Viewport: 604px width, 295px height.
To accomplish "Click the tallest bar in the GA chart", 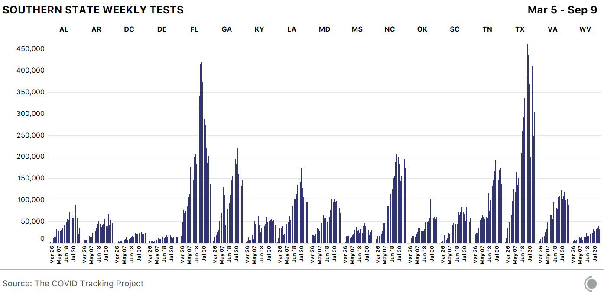I will 238,195.
